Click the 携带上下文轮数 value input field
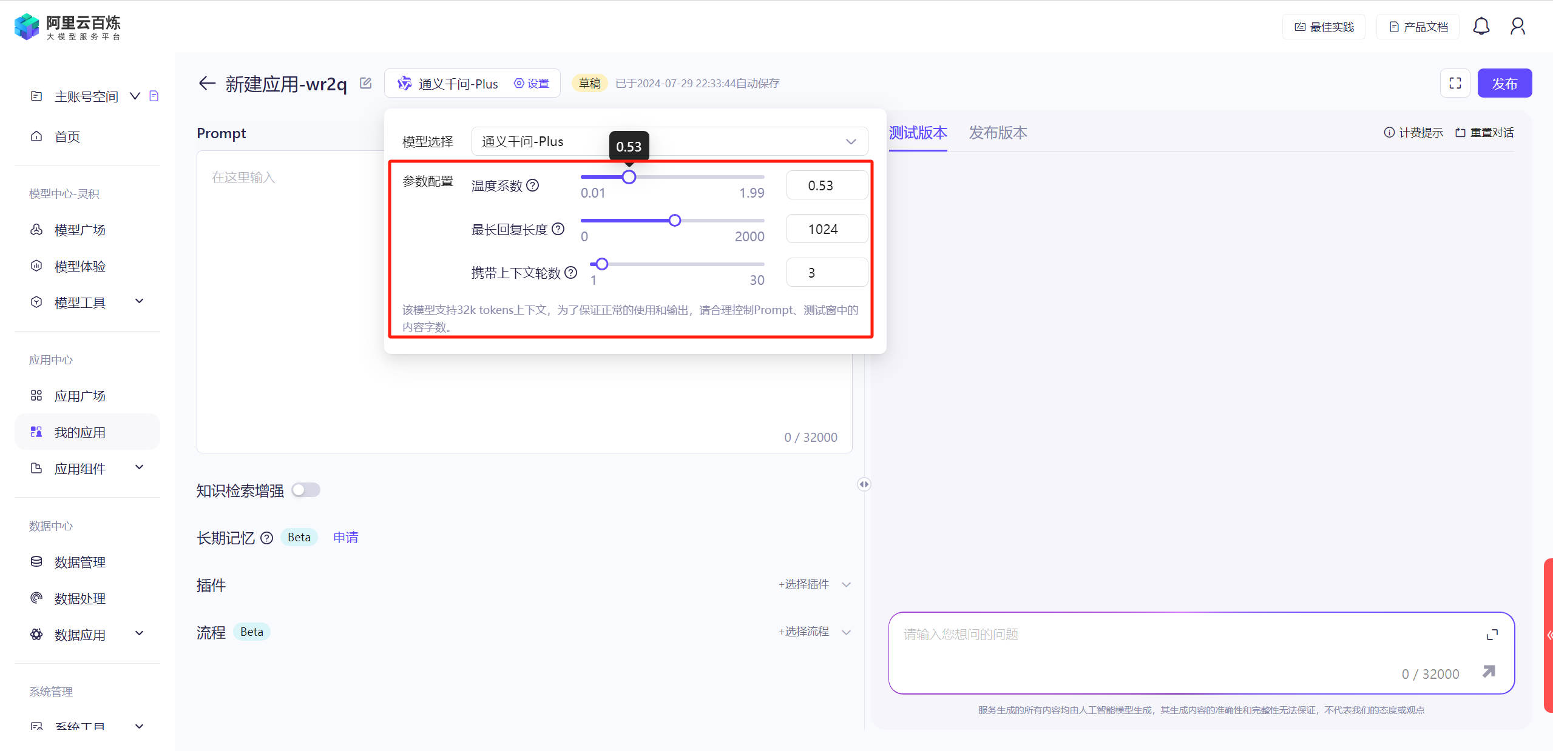The image size is (1553, 751). point(827,273)
